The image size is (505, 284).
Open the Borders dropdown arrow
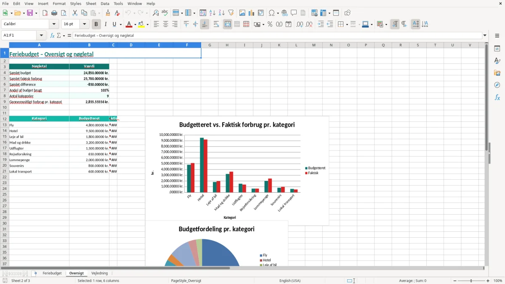(x=346, y=24)
